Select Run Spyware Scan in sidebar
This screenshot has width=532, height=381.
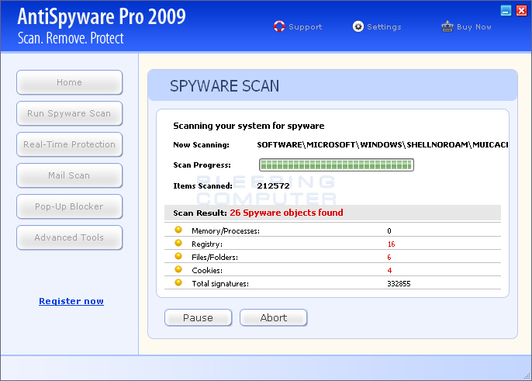[x=69, y=113]
